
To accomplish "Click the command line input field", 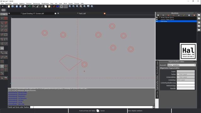I will pyautogui.click(x=91, y=107).
